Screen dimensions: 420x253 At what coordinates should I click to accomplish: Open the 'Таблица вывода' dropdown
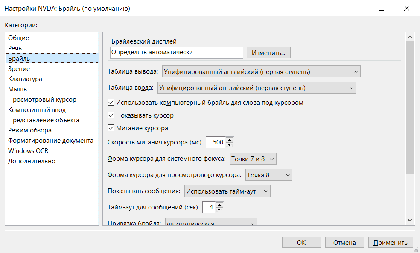coord(261,72)
